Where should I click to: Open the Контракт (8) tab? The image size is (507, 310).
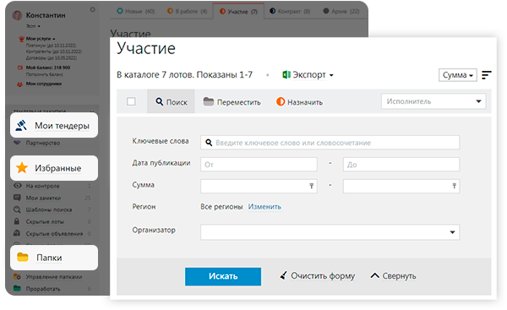[x=290, y=11]
